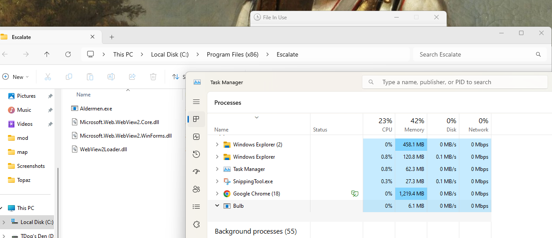Navigate to Local Disk (C:) in address bar
Viewport: 552px width, 238px height.
[x=170, y=54]
